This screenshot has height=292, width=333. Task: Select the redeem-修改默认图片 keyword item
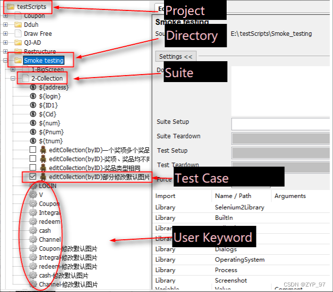[68, 267]
